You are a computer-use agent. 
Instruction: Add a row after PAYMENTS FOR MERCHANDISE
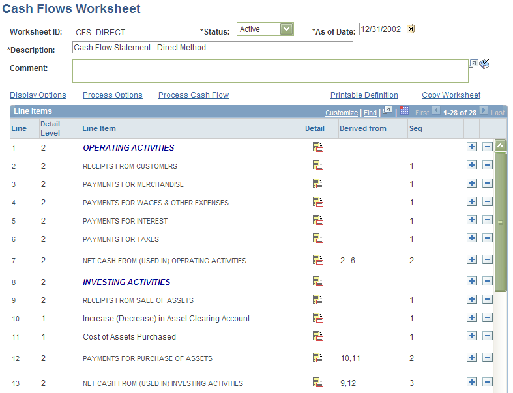(x=472, y=184)
